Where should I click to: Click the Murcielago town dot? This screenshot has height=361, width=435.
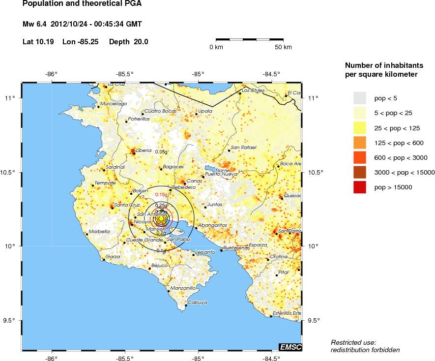(x=98, y=107)
